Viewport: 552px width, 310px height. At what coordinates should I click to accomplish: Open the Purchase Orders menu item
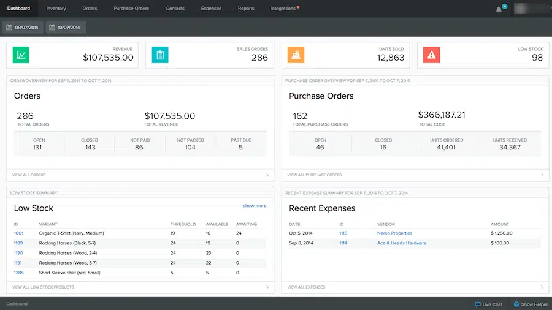132,9
